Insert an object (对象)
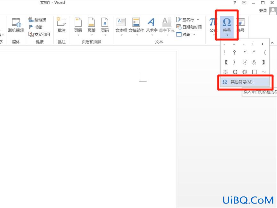The height and width of the screenshot is (208, 277). click(183, 34)
